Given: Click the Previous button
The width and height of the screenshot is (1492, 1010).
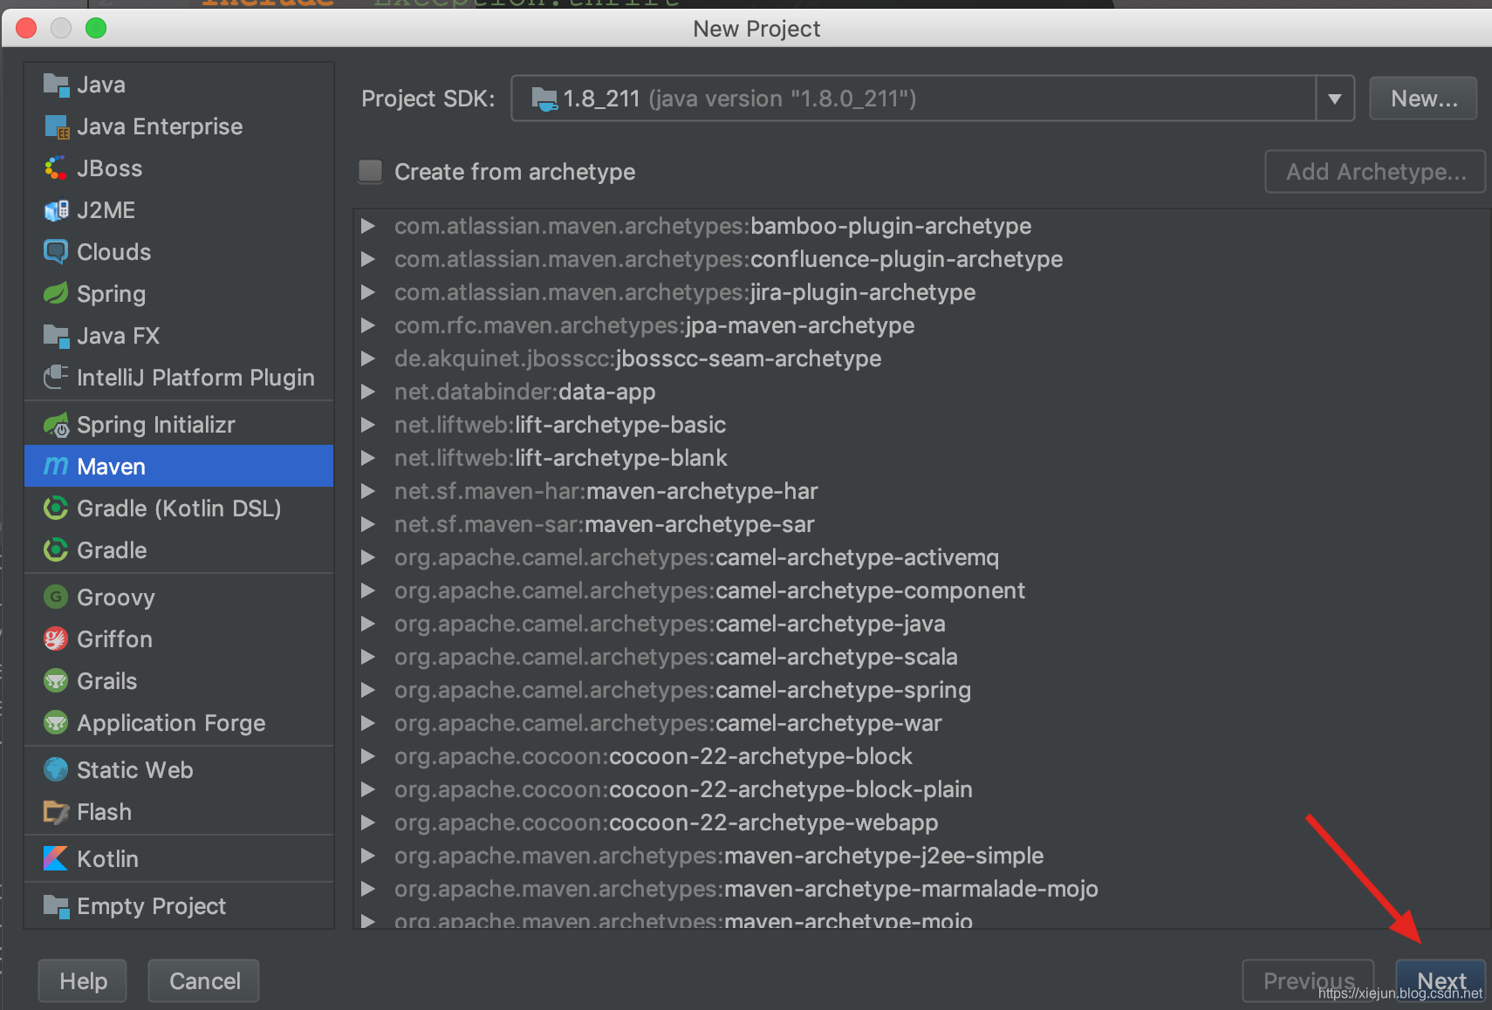Looking at the screenshot, I should 1308,981.
